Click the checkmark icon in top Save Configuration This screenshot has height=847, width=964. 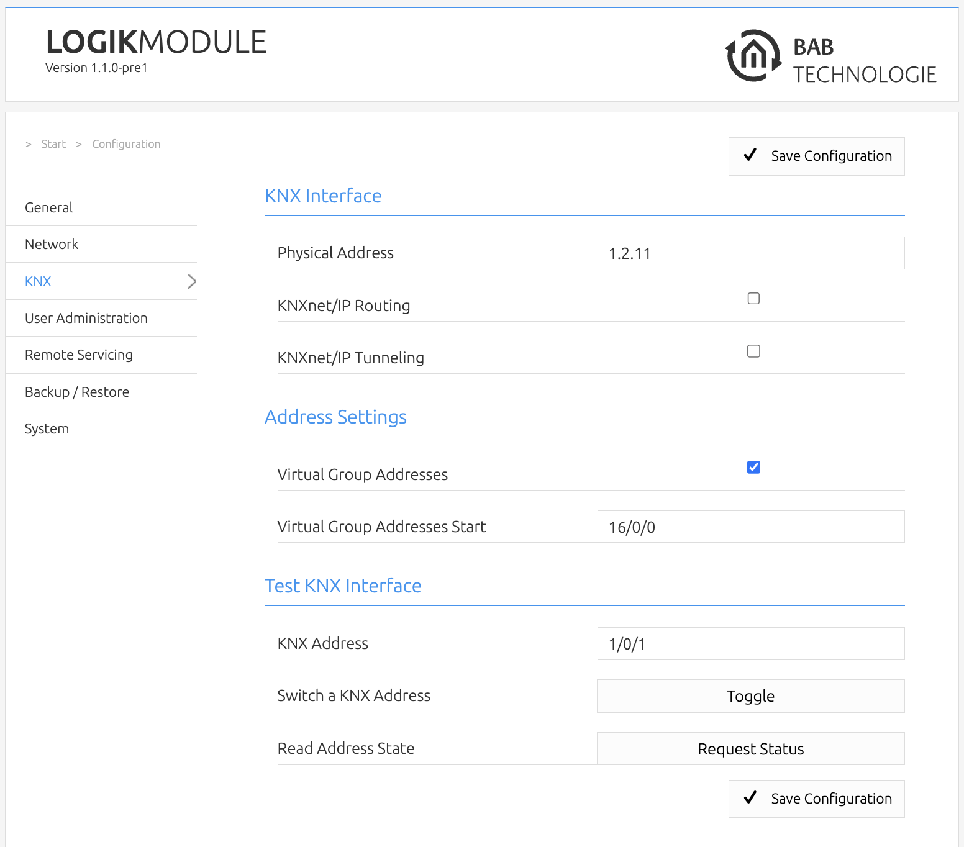[750, 155]
